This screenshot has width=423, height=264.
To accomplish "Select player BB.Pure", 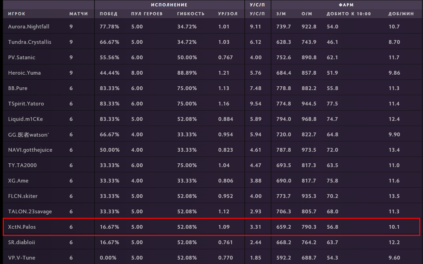I will click(x=18, y=88).
